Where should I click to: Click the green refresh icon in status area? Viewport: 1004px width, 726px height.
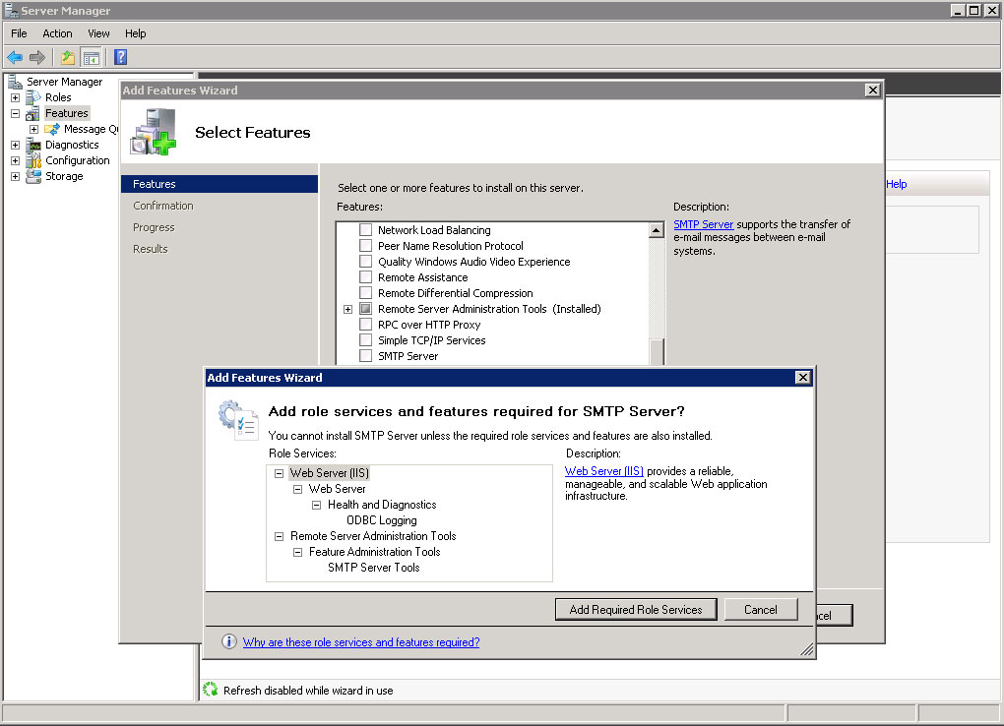tap(210, 690)
